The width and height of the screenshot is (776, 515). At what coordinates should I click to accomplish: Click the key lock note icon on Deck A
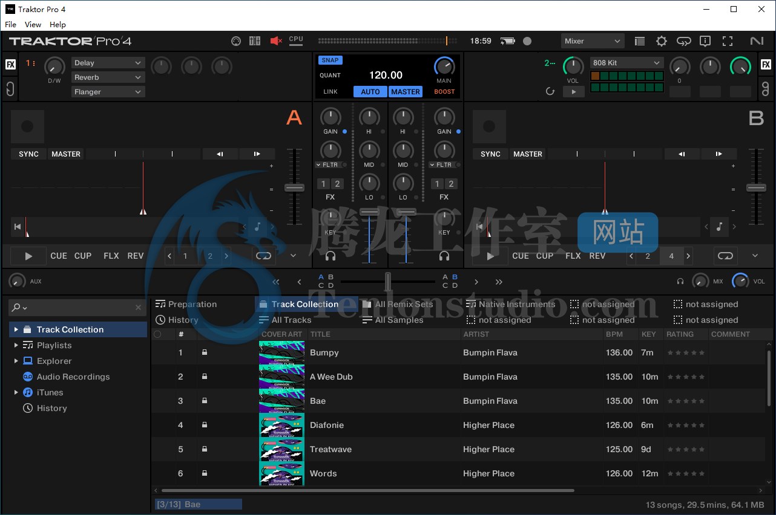pyautogui.click(x=257, y=227)
